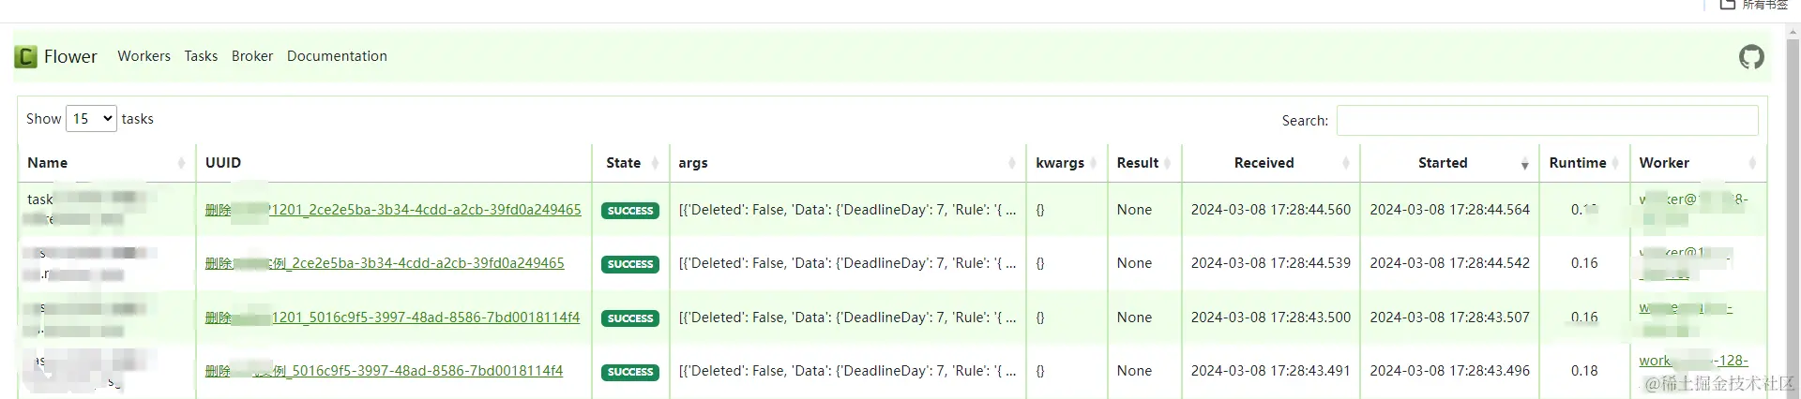Screen dimensions: 1801x399
Task: Sort by Received column arrow
Action: [x=1345, y=163]
